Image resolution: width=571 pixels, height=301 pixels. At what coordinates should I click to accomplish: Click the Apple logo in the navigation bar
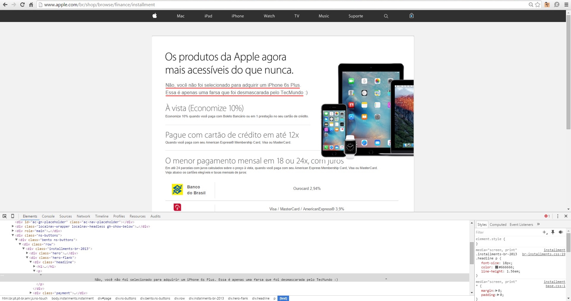[x=155, y=16]
